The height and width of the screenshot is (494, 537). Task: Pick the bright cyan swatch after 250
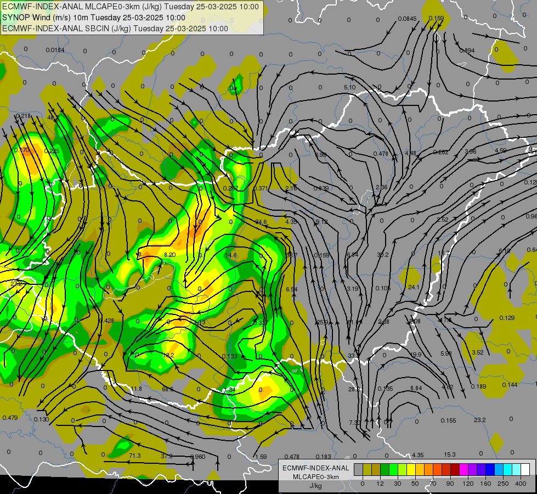tap(507, 469)
